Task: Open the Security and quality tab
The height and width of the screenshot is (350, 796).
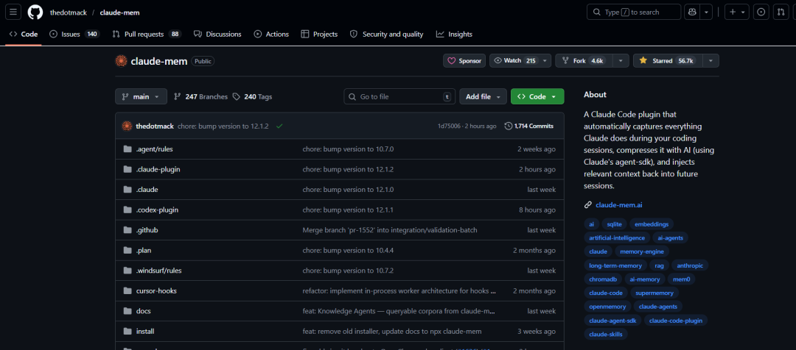Action: (x=387, y=35)
